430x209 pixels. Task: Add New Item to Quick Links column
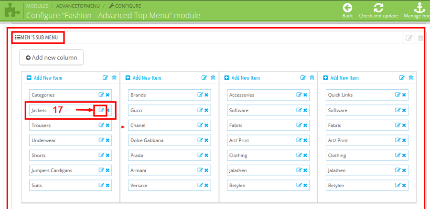(341, 78)
